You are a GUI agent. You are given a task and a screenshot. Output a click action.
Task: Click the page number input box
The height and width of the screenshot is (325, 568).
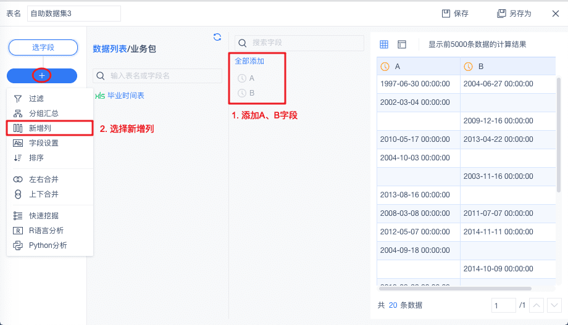click(x=504, y=305)
